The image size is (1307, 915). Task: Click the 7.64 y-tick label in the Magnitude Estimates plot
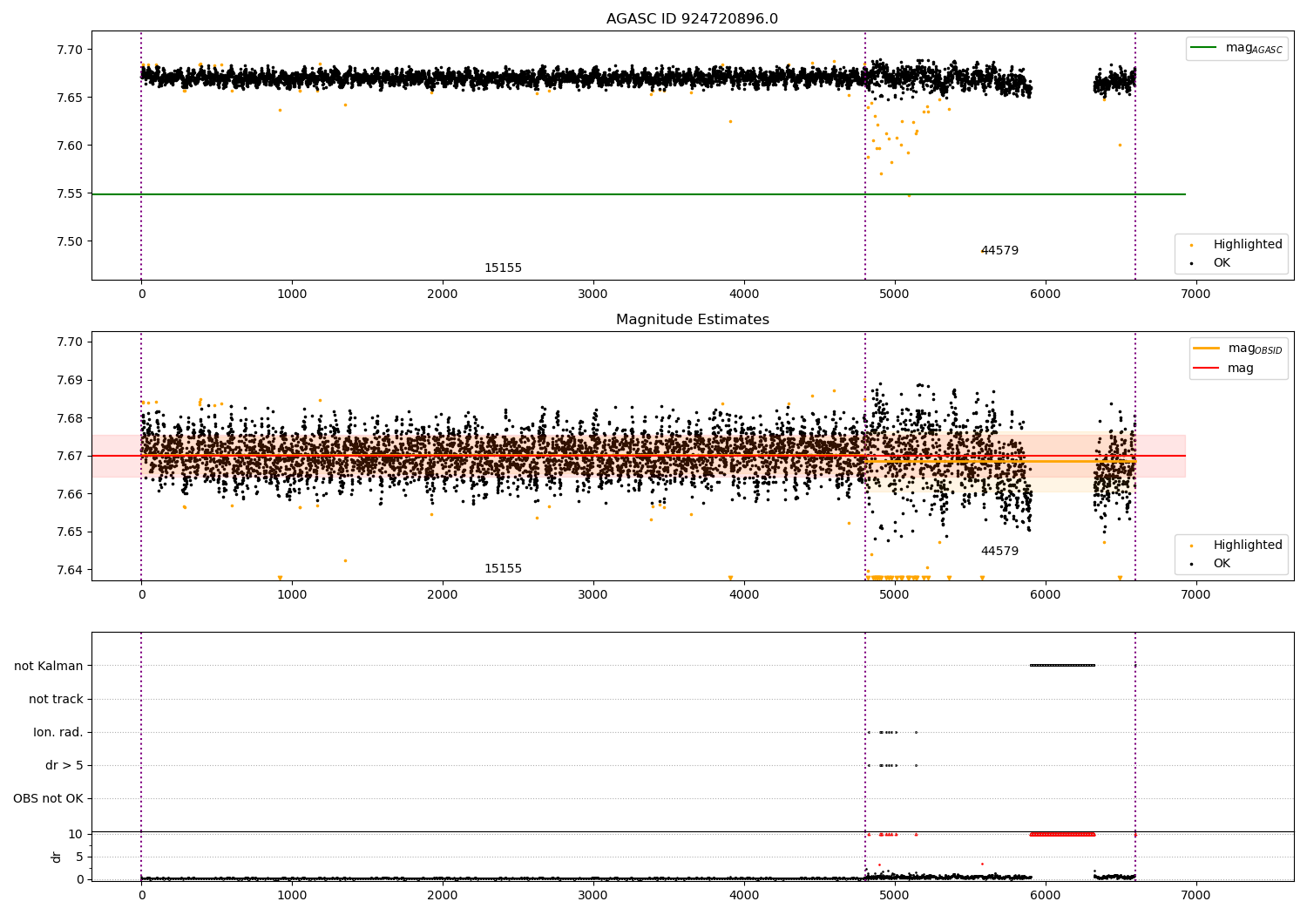click(70, 570)
